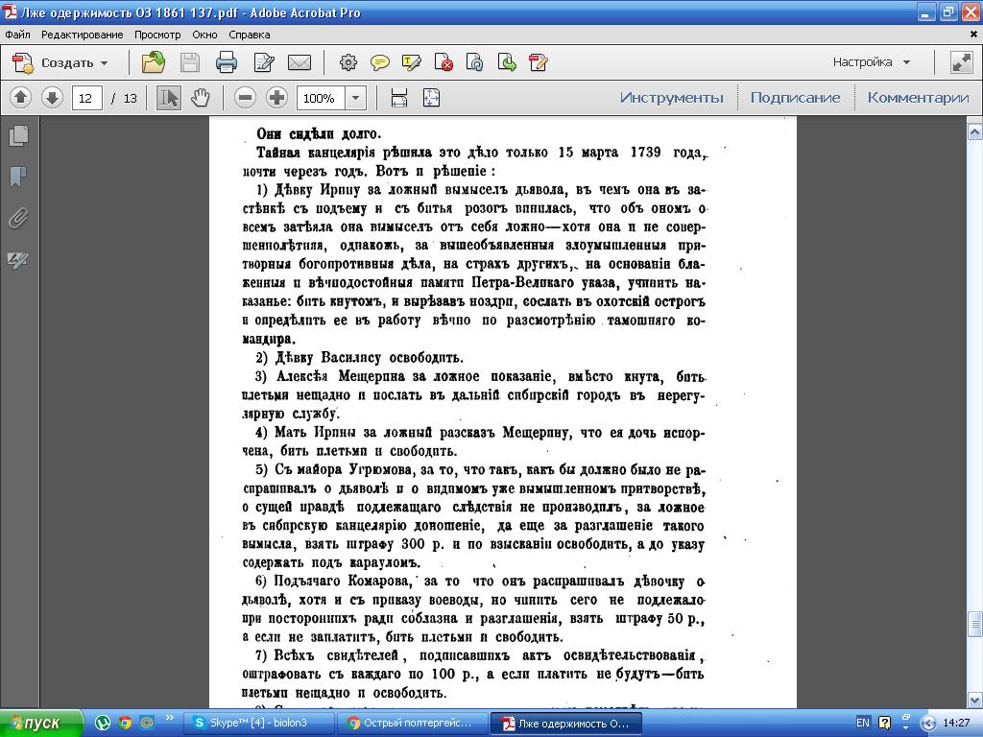Viewport: 983px width, 737px height.
Task: Activate the Select text cursor tool
Action: click(169, 98)
